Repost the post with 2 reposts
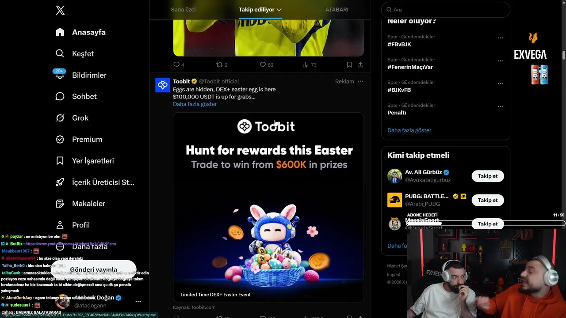566x318 pixels. (x=219, y=64)
